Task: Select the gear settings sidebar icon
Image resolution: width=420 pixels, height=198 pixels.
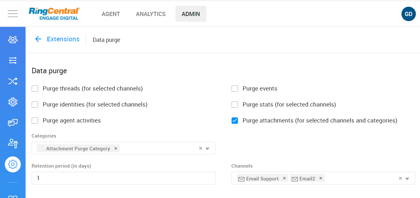Action: pyautogui.click(x=13, y=164)
